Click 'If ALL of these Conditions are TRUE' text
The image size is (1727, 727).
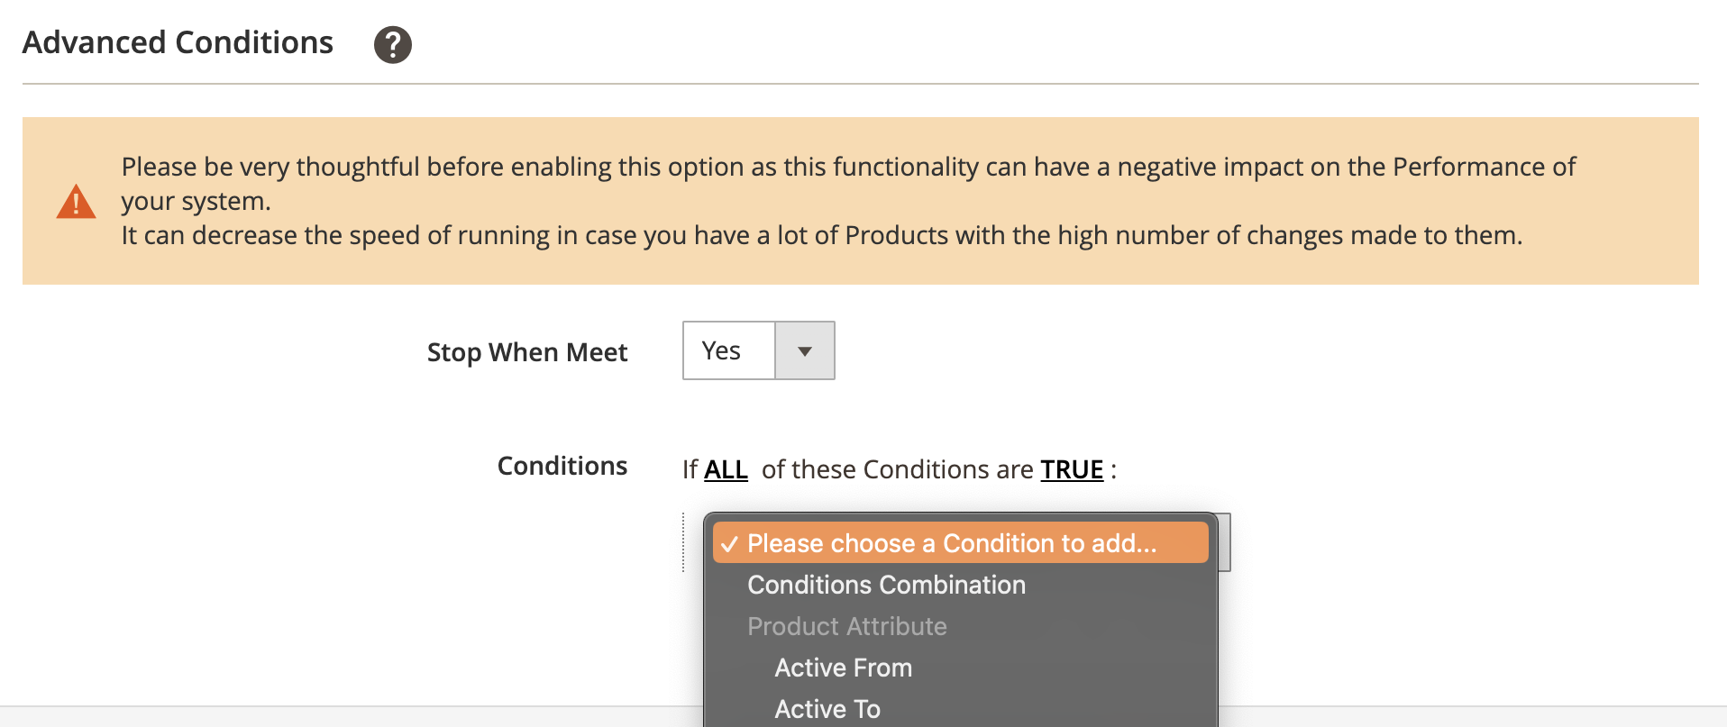click(899, 469)
